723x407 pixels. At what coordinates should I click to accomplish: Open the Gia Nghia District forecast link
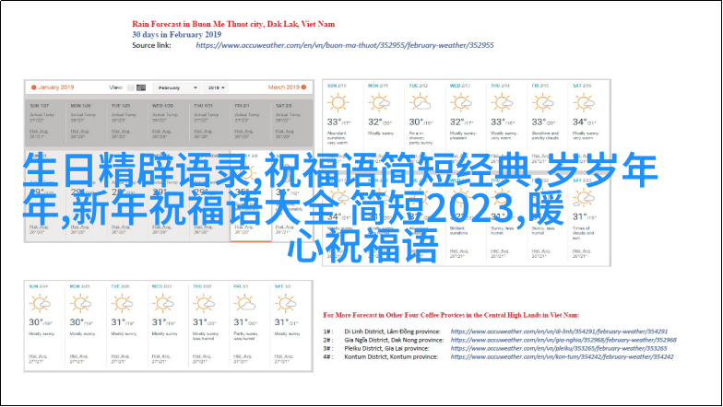tap(563, 340)
